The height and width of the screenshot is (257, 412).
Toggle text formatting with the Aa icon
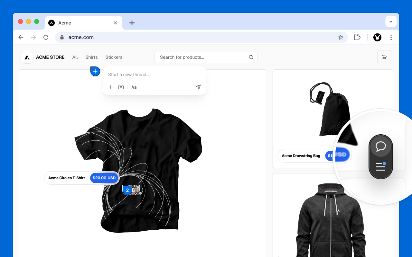134,87
